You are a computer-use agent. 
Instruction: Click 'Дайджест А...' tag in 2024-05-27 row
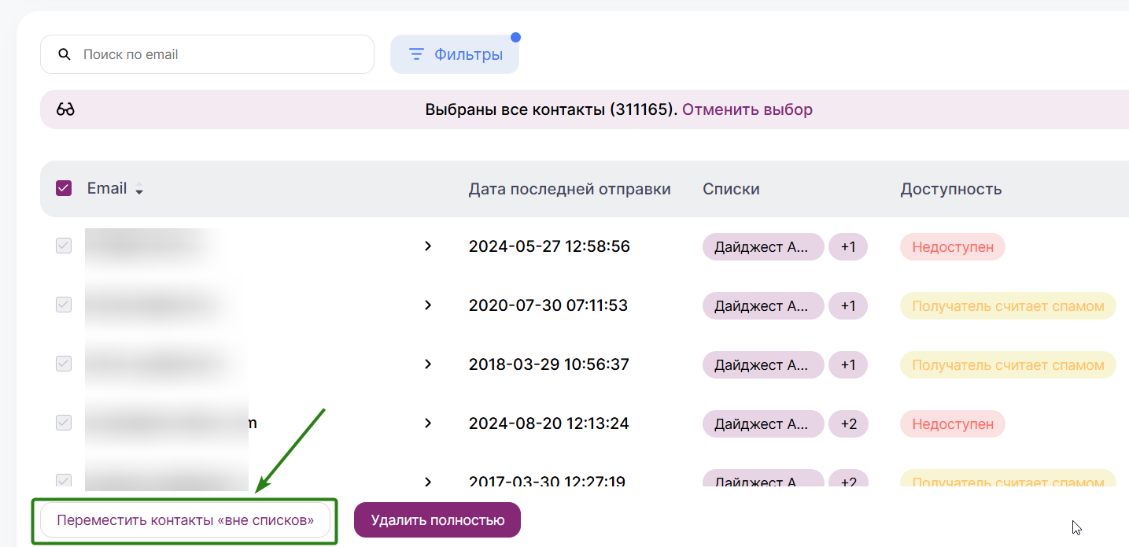[763, 247]
